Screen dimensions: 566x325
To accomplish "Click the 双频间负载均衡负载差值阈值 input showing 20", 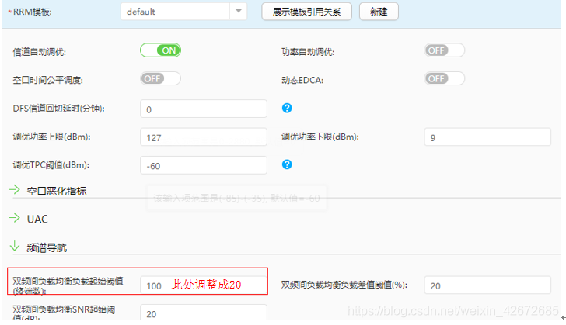I will point(487,285).
